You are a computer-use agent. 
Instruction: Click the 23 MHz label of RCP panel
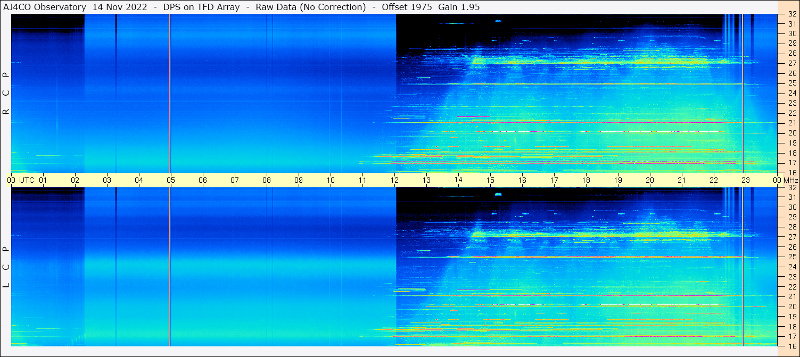[792, 103]
